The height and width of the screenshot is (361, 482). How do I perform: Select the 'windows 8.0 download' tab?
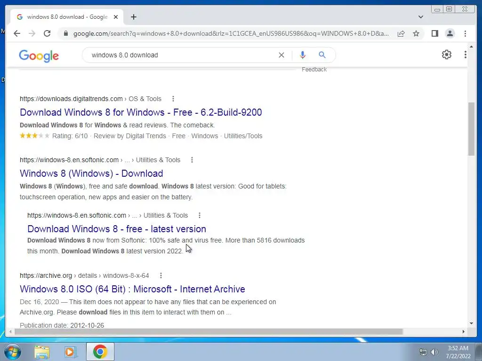(x=67, y=17)
